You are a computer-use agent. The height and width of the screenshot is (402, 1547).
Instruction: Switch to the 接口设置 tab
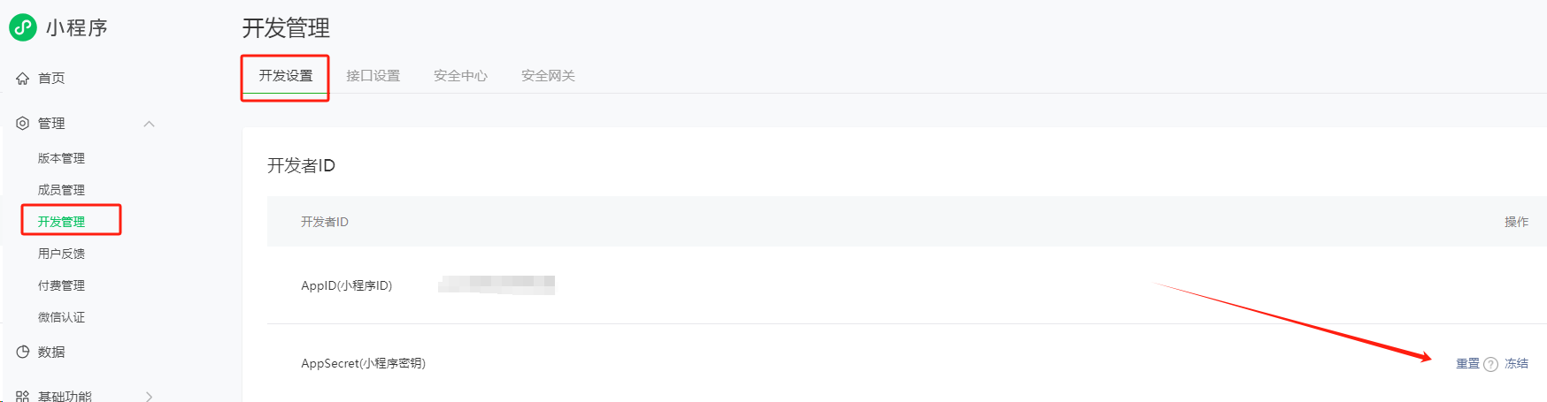coord(373,76)
